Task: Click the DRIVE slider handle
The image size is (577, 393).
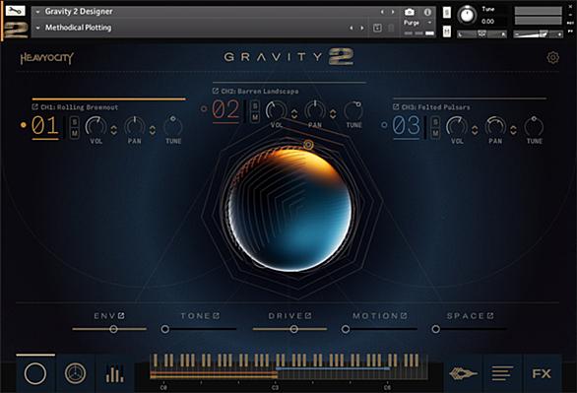Action: (x=293, y=329)
